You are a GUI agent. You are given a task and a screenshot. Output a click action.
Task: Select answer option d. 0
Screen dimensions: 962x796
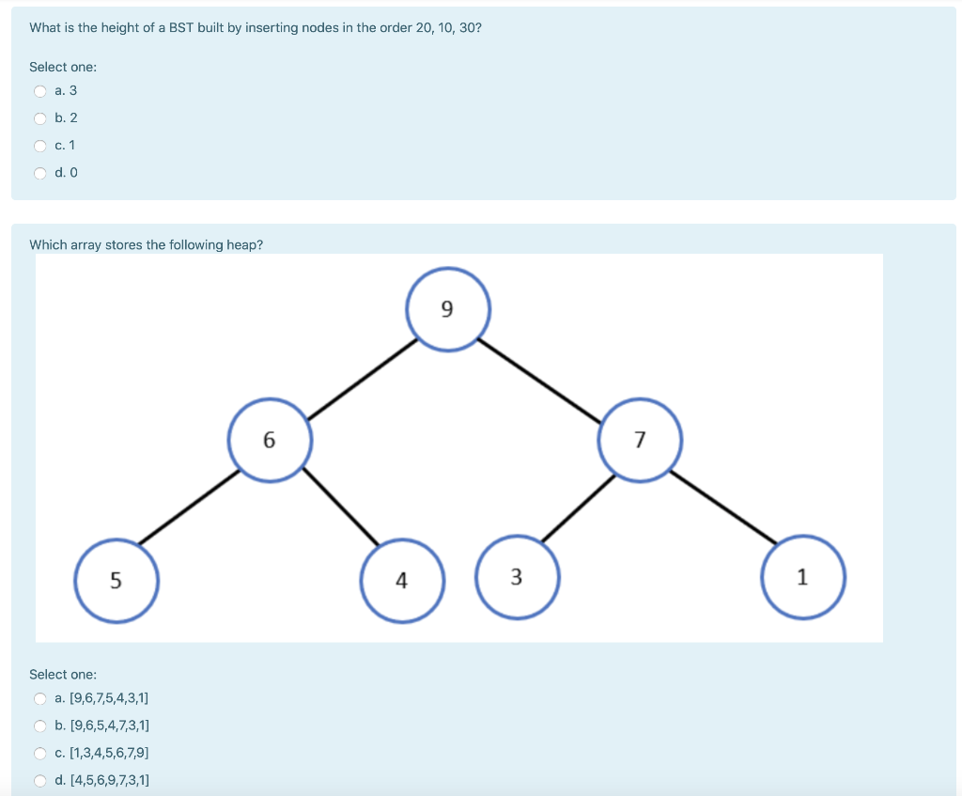coord(40,173)
